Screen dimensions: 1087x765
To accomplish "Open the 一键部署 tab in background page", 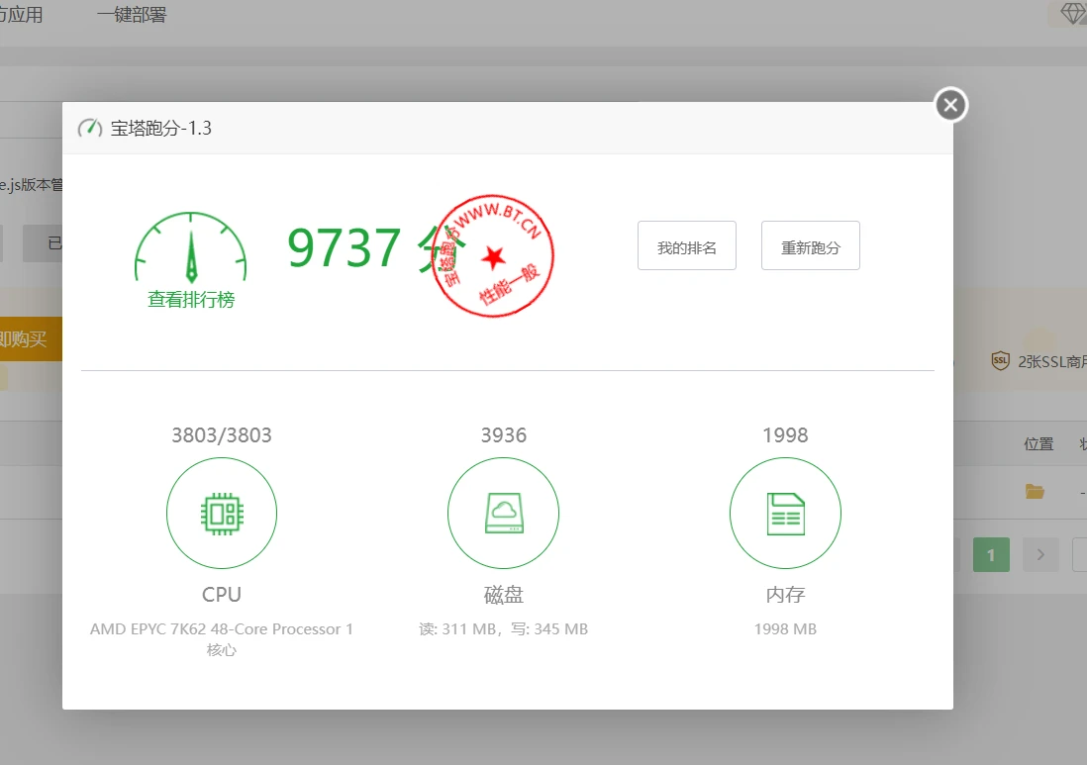I will coord(132,15).
